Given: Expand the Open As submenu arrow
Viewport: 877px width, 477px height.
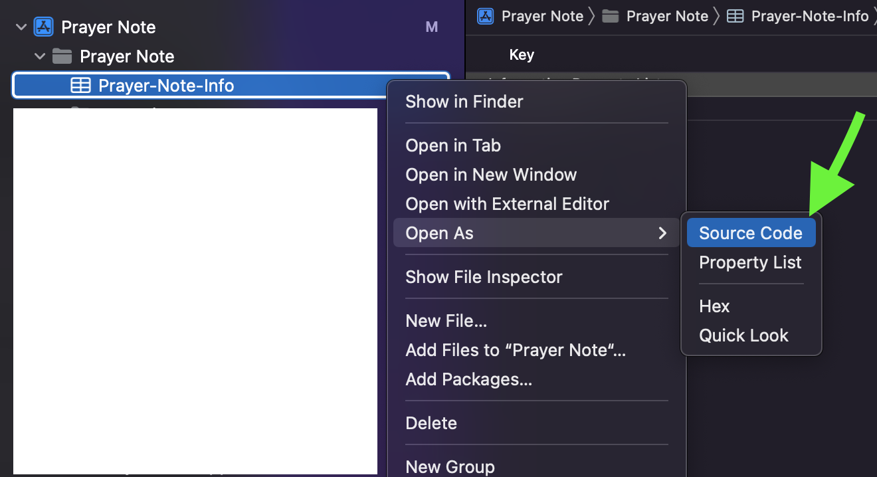Looking at the screenshot, I should [x=662, y=233].
